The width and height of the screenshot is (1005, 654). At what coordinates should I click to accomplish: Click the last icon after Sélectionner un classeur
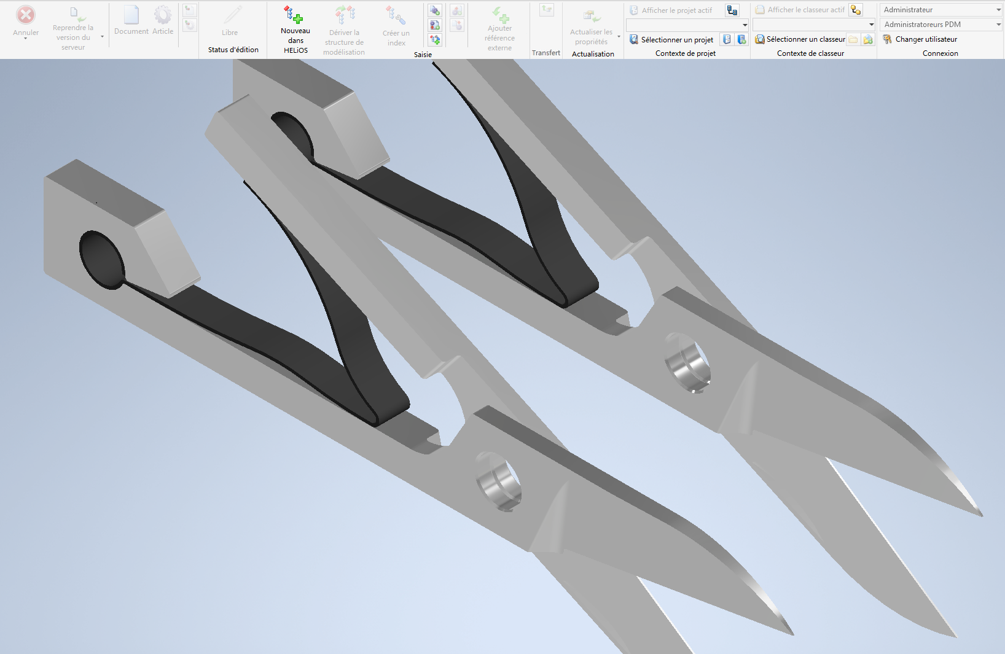(868, 39)
